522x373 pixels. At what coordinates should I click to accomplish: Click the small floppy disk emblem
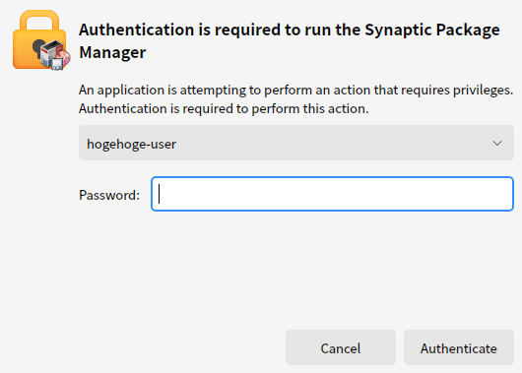point(57,64)
